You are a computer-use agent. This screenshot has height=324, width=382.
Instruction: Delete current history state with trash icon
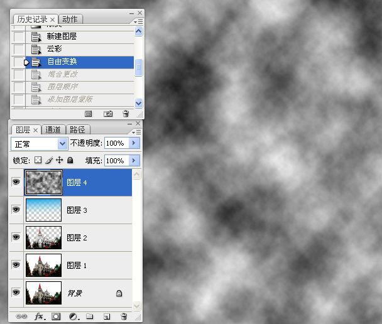pos(126,114)
